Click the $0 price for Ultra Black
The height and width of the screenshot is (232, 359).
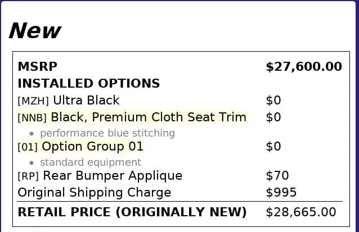click(273, 101)
